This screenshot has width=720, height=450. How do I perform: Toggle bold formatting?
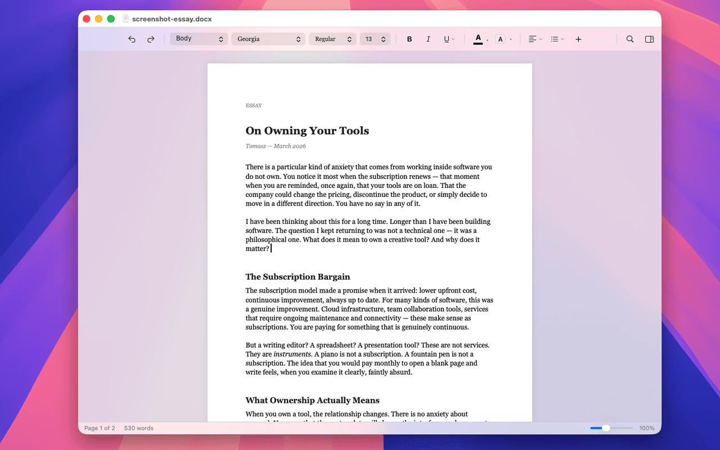pos(409,39)
